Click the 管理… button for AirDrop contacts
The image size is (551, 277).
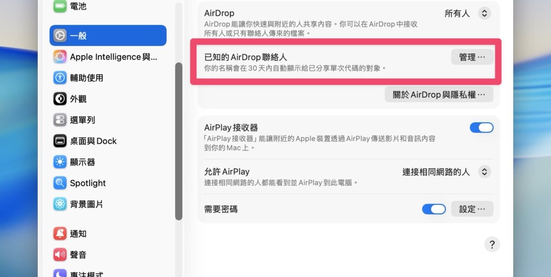472,57
